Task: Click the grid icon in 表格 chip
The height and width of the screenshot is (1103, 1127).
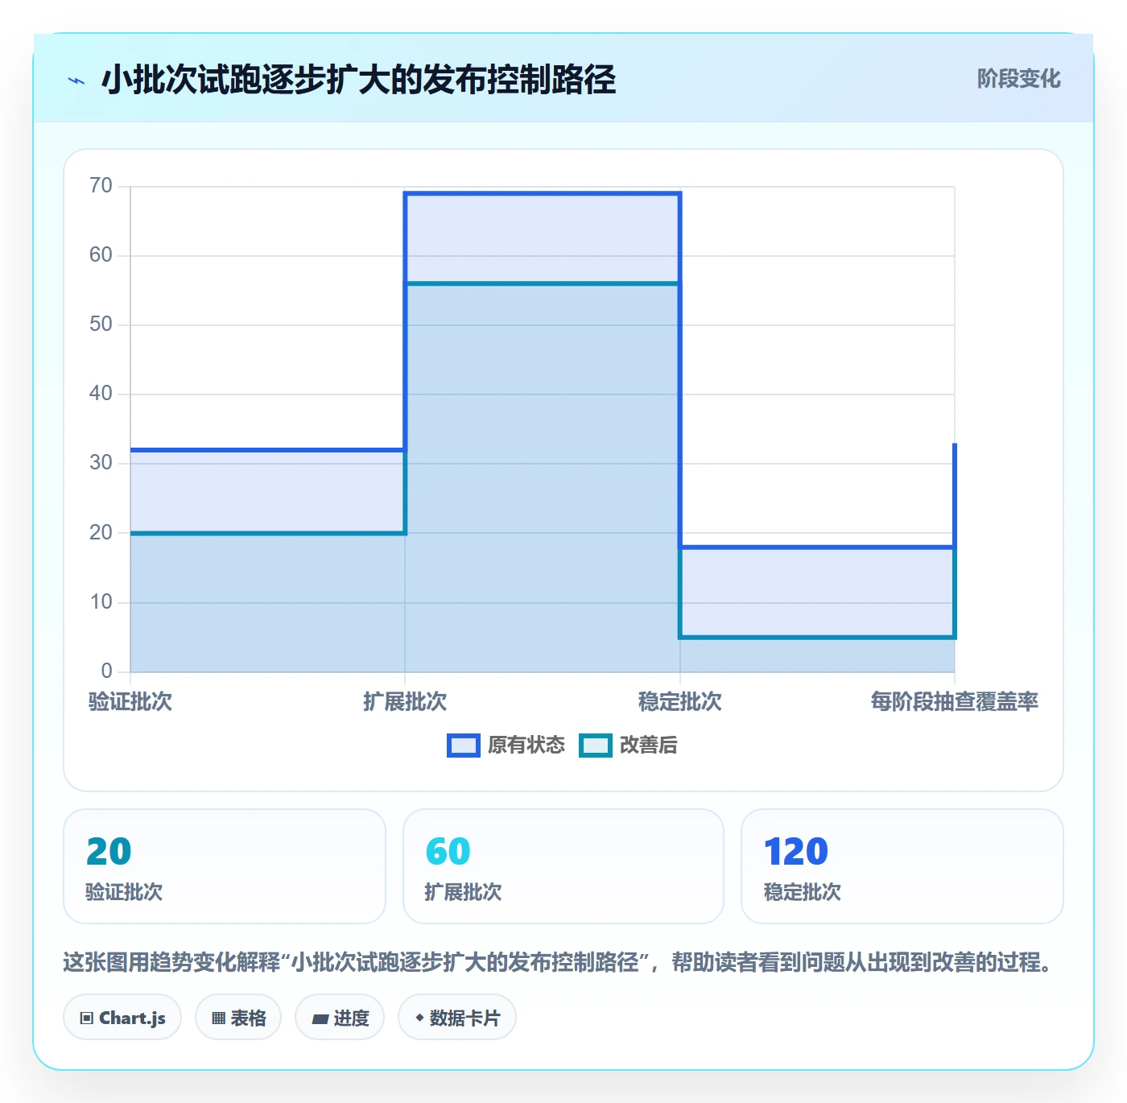Action: tap(218, 1018)
